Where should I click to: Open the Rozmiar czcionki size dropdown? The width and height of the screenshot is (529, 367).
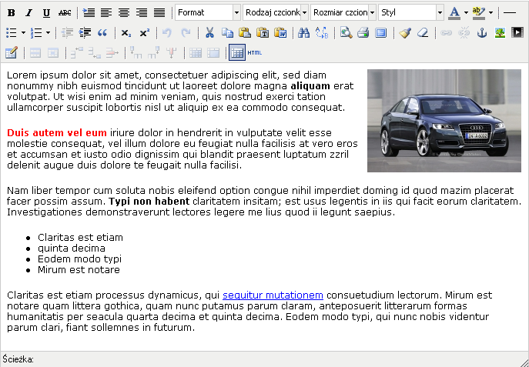pyautogui.click(x=343, y=13)
